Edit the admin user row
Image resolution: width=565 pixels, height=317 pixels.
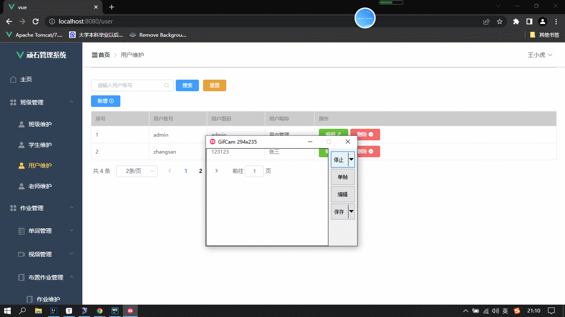pos(333,132)
